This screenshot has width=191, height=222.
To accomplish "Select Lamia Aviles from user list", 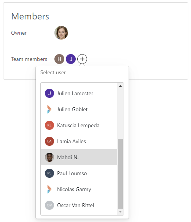I will click(79, 141).
